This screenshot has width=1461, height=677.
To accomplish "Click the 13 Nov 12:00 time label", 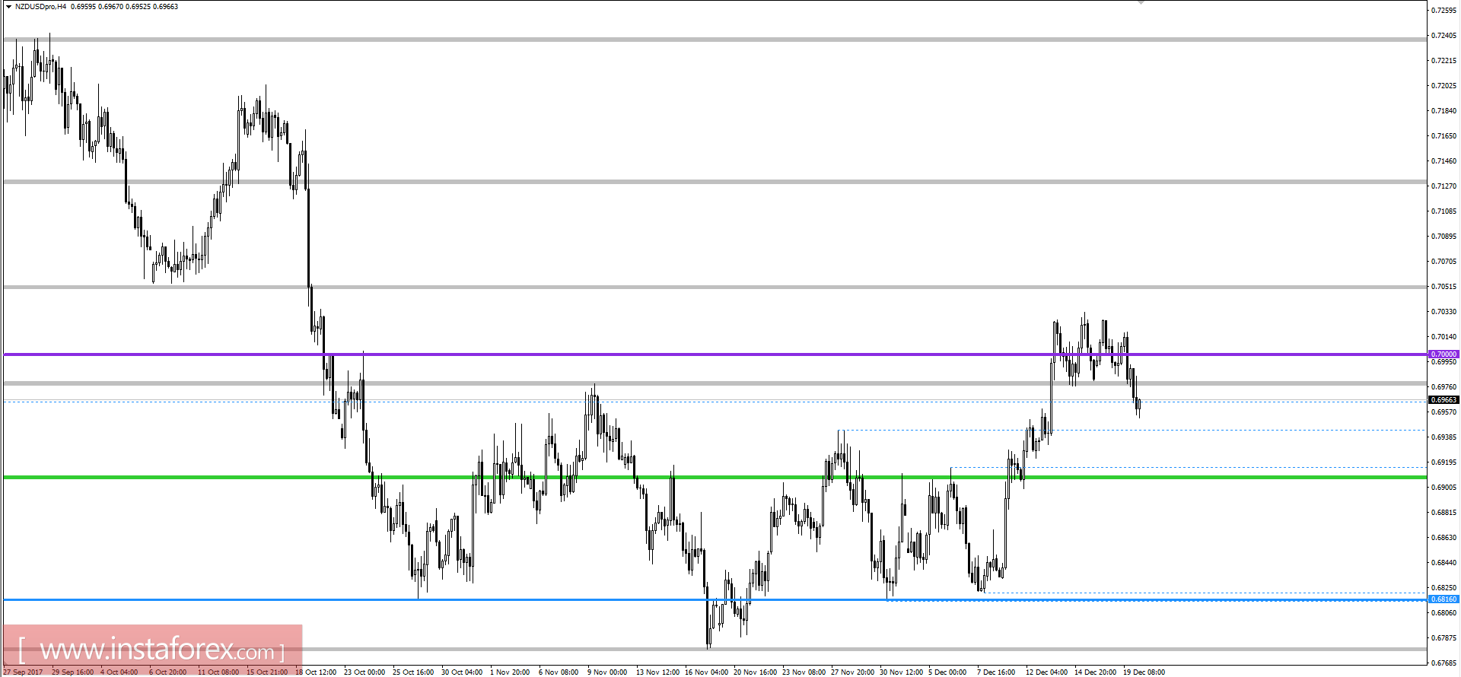I will click(x=658, y=672).
